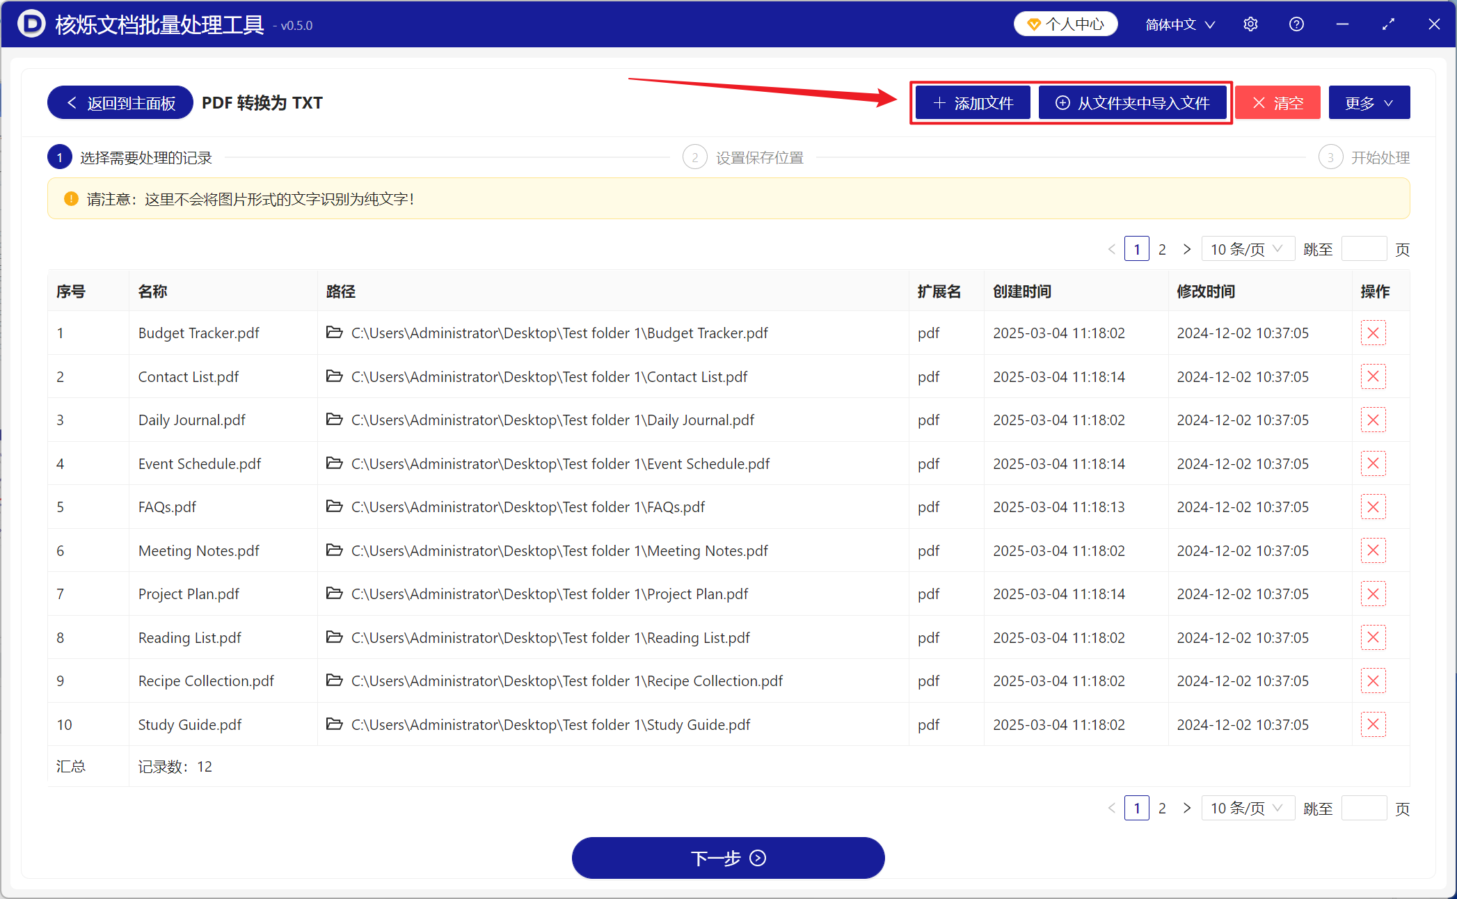Screen dimensions: 1457x899
Task: Open folder icon for Budget Tracker.pdf path
Action: pyautogui.click(x=335, y=333)
